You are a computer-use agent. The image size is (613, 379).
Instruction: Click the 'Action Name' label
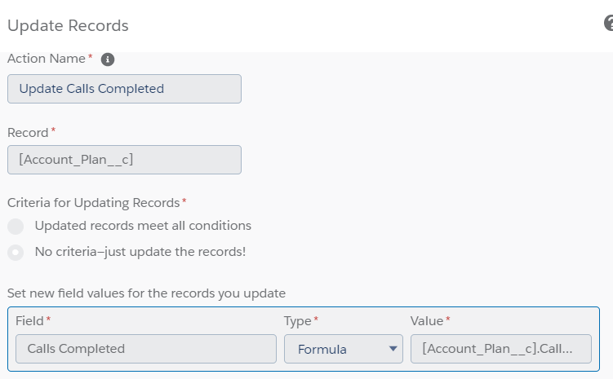[x=46, y=59]
